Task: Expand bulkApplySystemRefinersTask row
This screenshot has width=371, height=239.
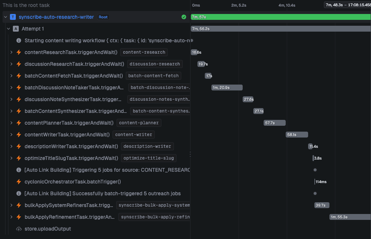Action: (x=11, y=205)
